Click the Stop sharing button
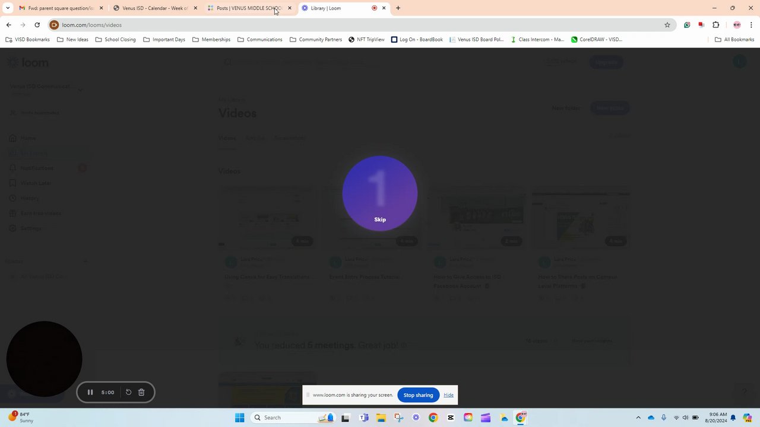 [418, 395]
